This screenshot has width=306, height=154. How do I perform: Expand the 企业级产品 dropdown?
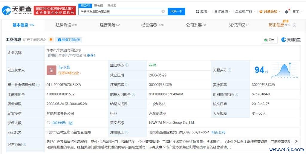click(245, 12)
